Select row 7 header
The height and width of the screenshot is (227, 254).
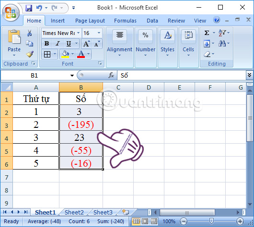[7, 177]
